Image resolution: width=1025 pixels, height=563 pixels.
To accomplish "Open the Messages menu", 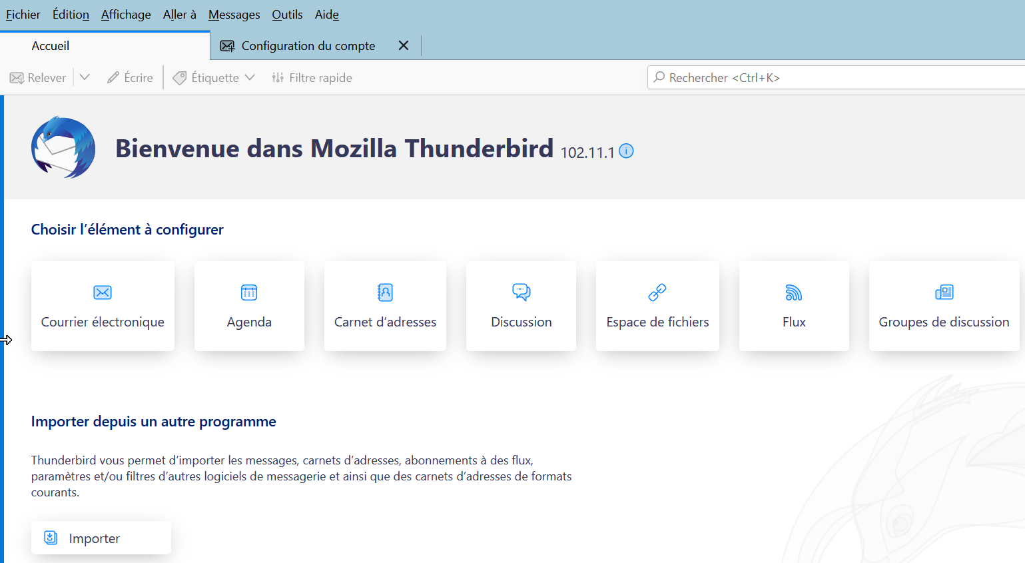I will click(x=234, y=15).
